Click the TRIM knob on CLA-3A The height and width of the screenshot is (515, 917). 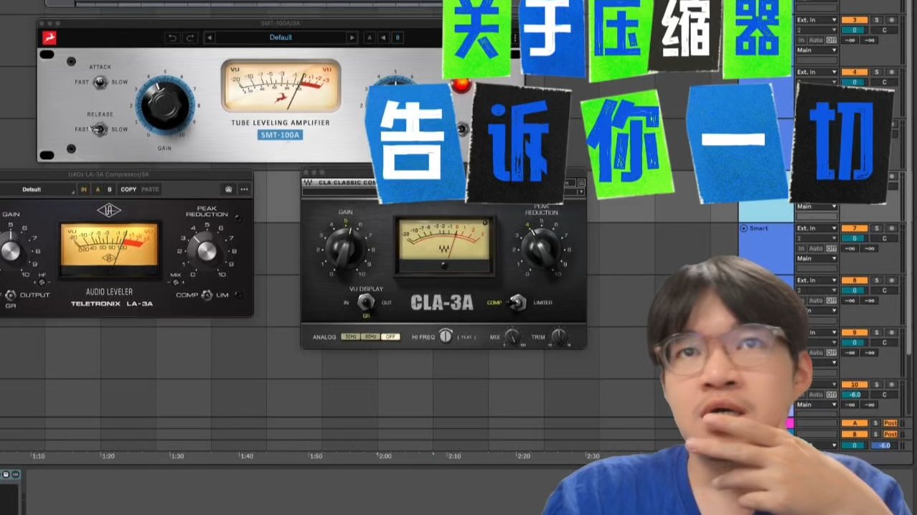559,336
